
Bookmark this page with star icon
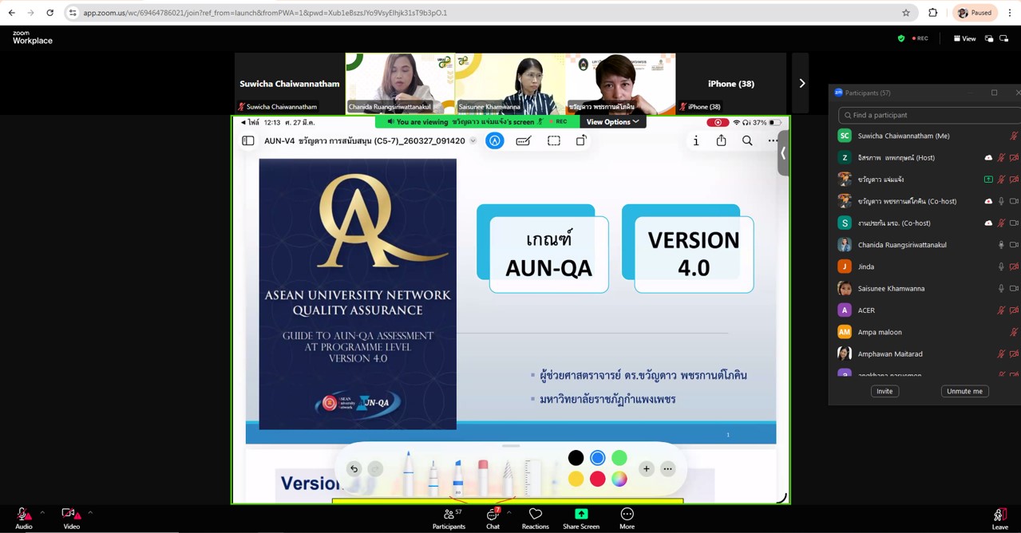pyautogui.click(x=906, y=13)
